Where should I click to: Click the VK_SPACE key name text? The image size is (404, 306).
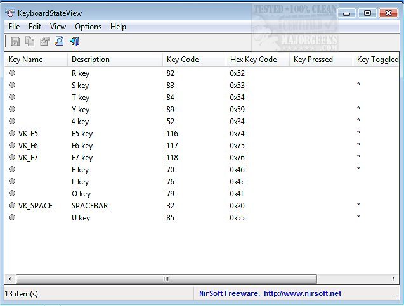pyautogui.click(x=36, y=206)
